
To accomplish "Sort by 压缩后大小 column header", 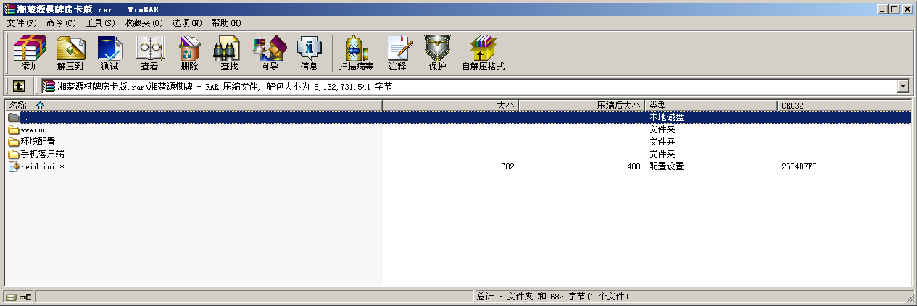I will click(x=582, y=106).
